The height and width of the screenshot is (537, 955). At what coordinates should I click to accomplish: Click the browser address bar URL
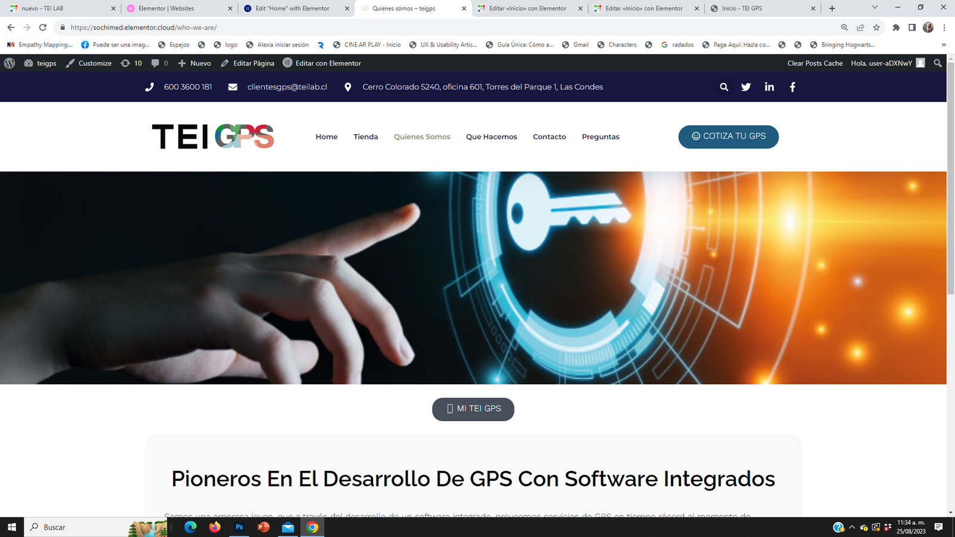pos(143,27)
